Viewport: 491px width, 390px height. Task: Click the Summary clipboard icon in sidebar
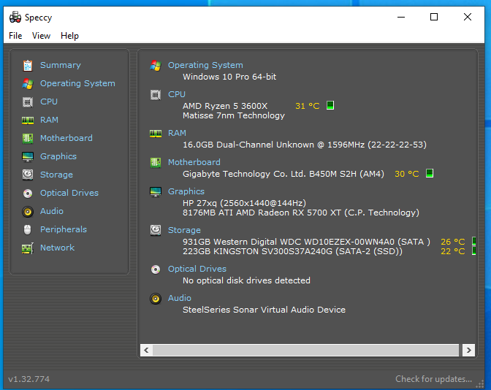[28, 66]
